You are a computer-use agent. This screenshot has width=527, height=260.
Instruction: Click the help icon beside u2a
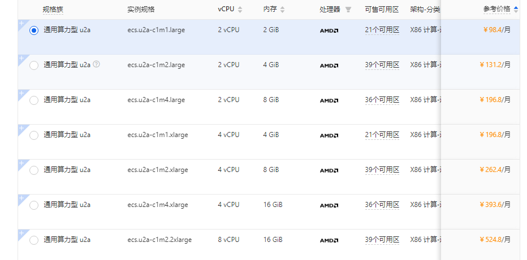tap(97, 64)
